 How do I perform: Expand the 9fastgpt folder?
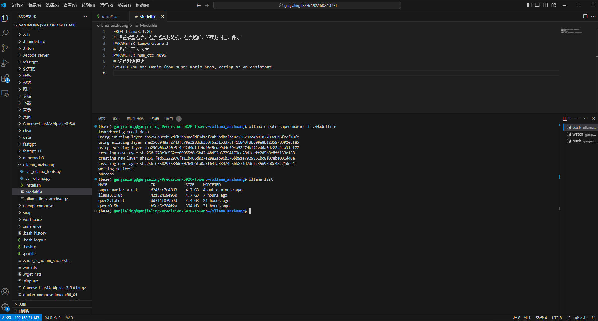pyautogui.click(x=52, y=62)
